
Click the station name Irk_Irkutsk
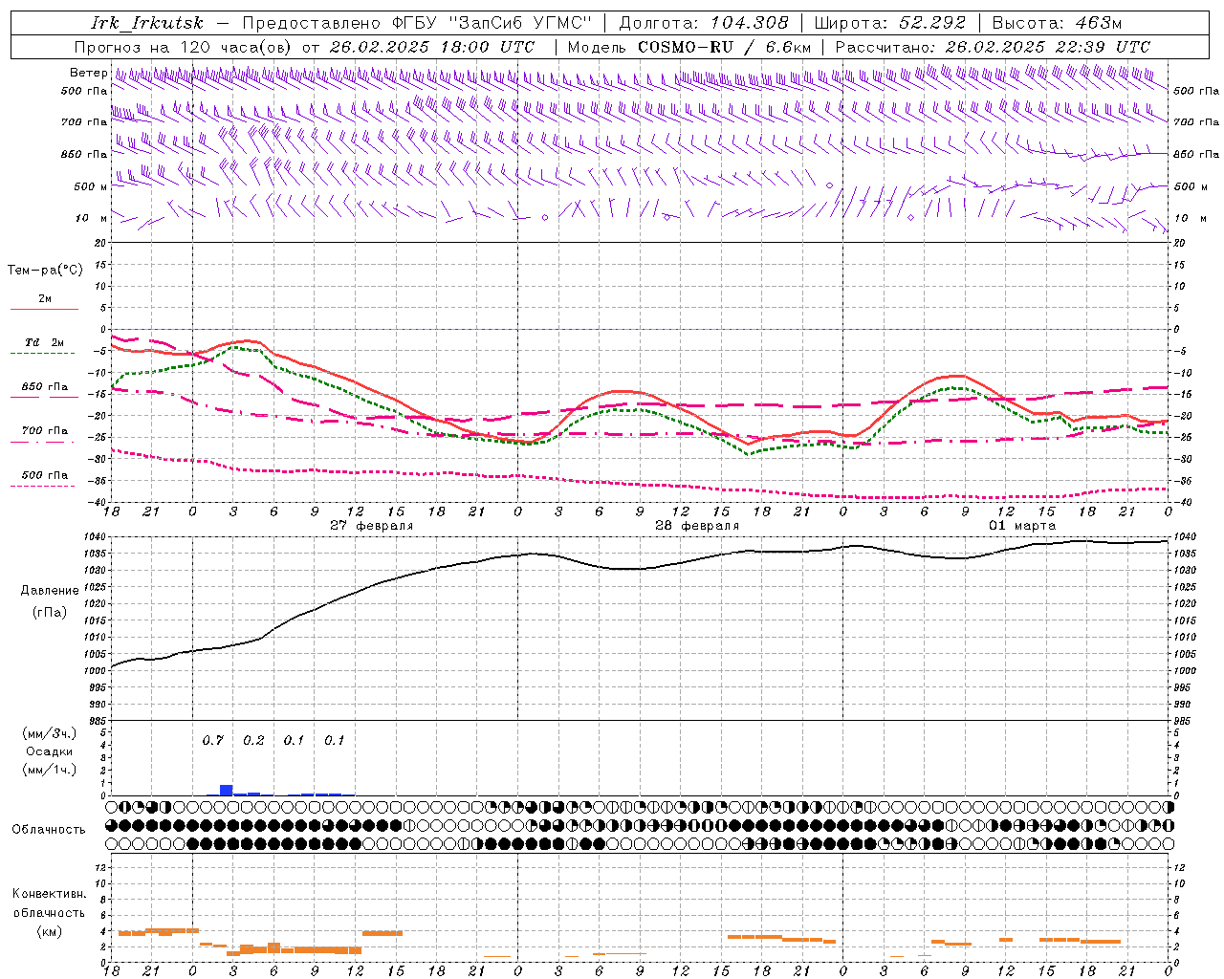pyautogui.click(x=146, y=23)
